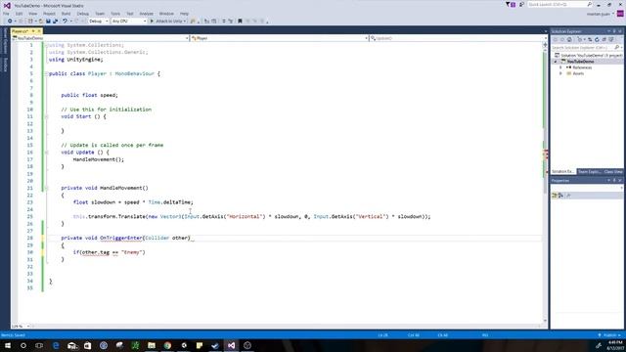626x352 pixels.
Task: Open the Build menu
Action: click(66, 14)
